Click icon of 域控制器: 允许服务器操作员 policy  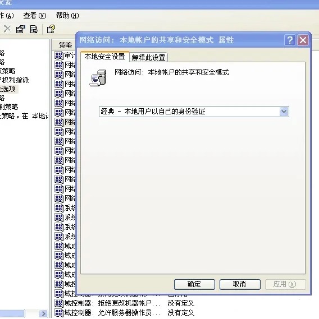59,313
